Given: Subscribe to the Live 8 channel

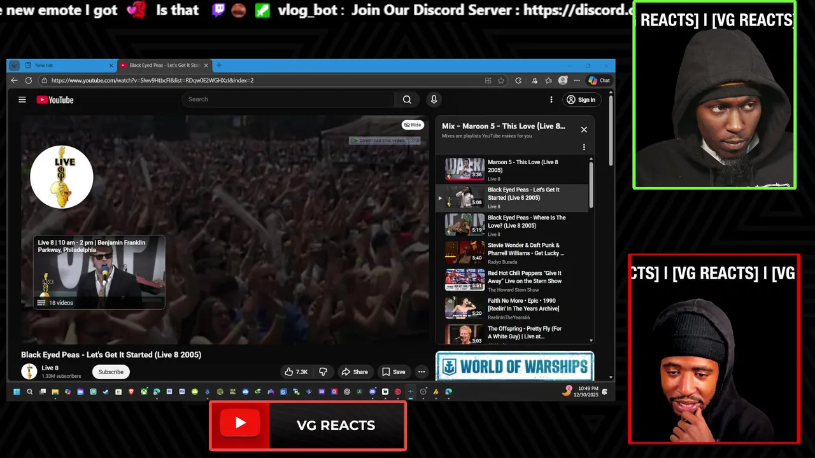Looking at the screenshot, I should (111, 372).
